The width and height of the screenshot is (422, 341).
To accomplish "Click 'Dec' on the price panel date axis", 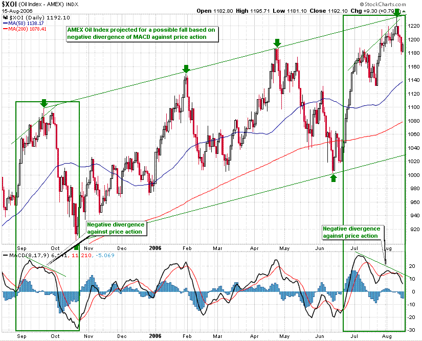I will (122, 248).
